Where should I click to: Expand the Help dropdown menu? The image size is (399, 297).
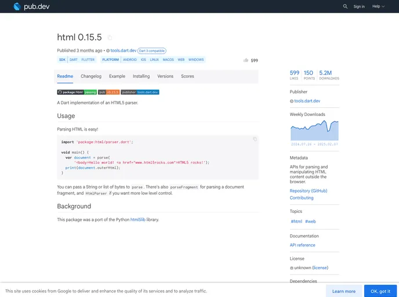(378, 6)
